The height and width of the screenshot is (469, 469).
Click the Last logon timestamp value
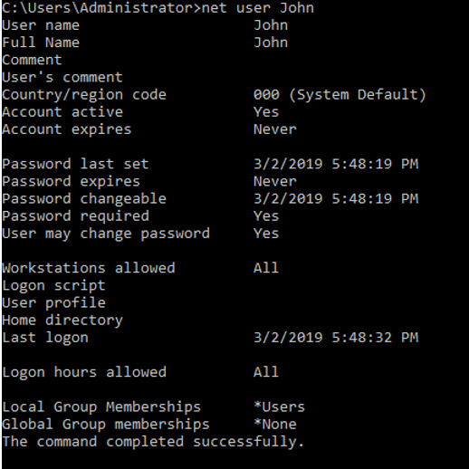coord(336,338)
